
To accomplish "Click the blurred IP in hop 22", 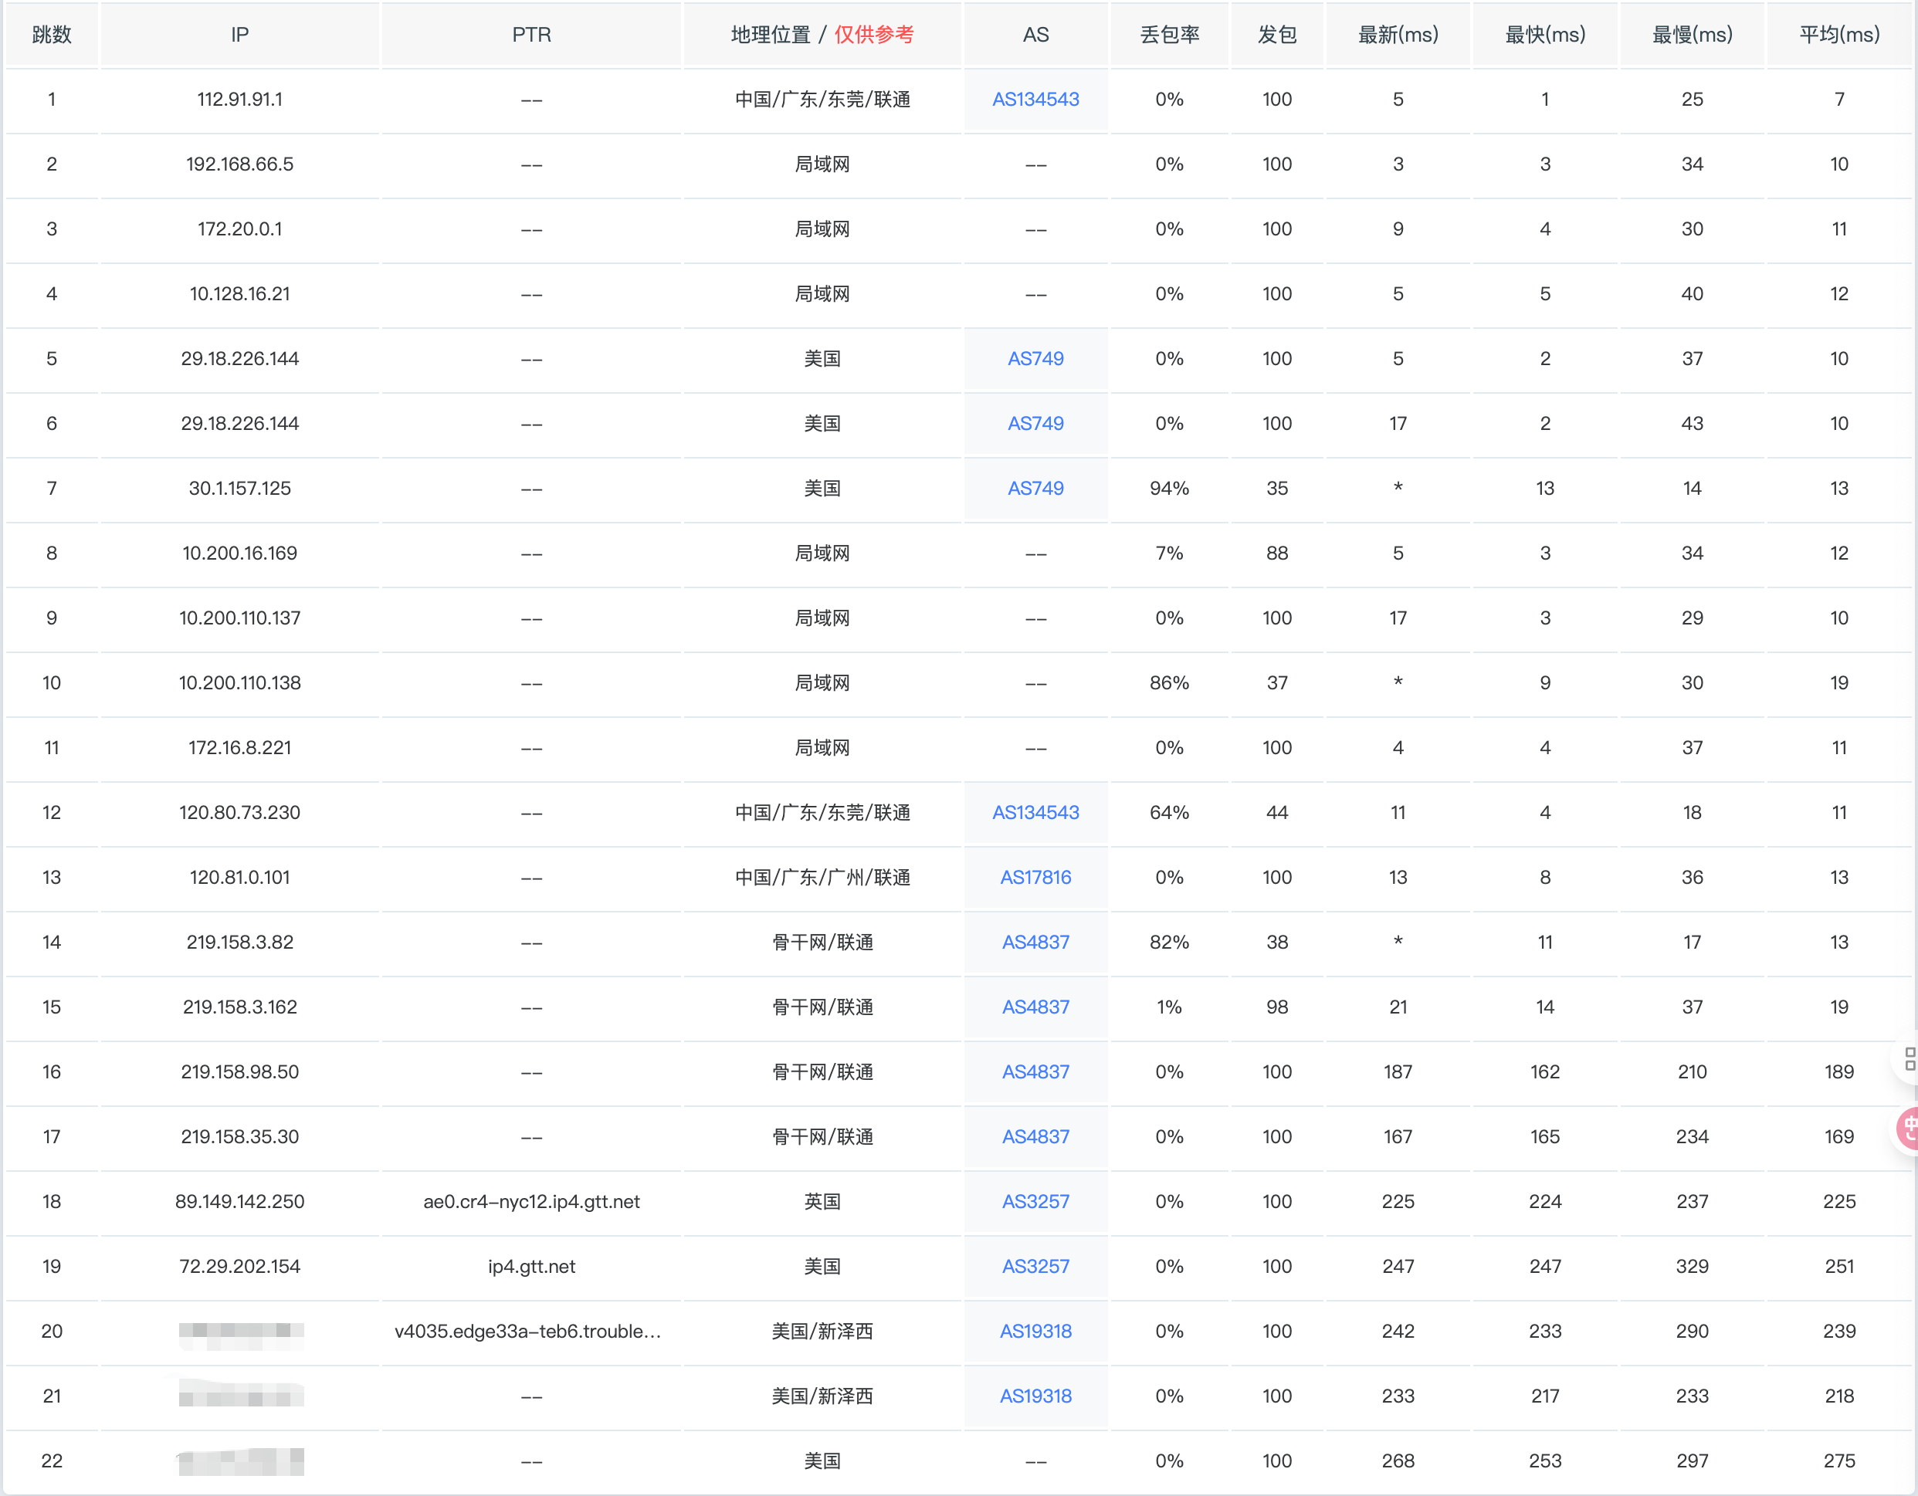I will tap(241, 1461).
